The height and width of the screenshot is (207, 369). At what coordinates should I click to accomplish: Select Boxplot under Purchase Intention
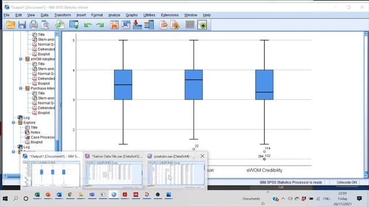click(44, 113)
